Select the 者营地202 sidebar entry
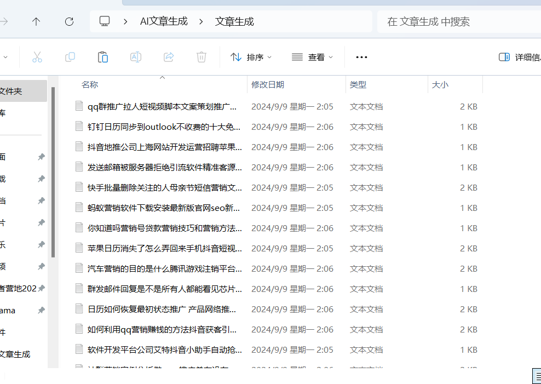Viewport: 541px width, 384px height. click(x=18, y=289)
